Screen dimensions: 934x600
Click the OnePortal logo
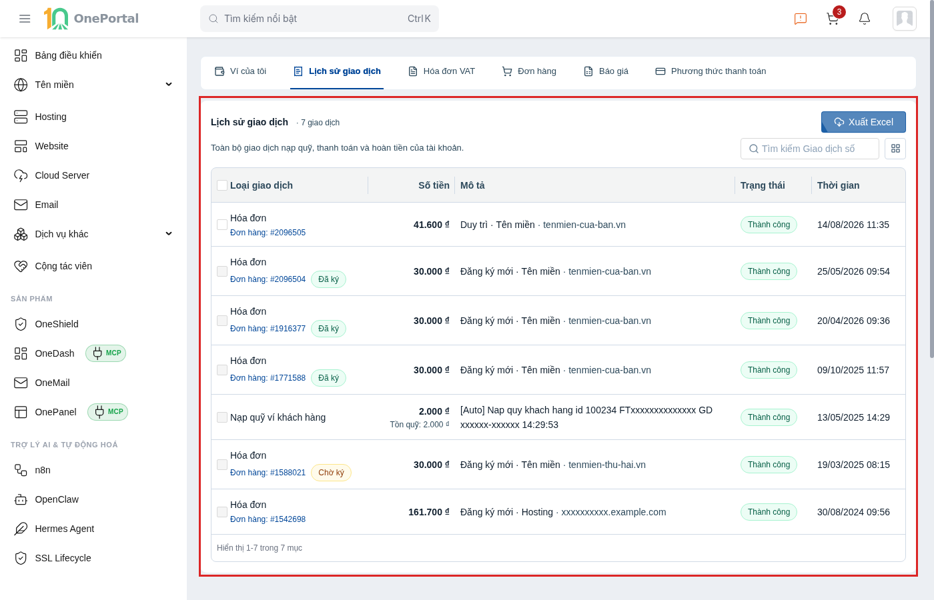[91, 19]
